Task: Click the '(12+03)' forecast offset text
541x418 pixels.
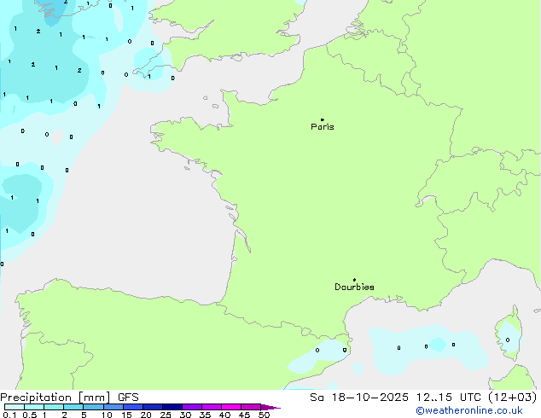Action: click(x=513, y=398)
